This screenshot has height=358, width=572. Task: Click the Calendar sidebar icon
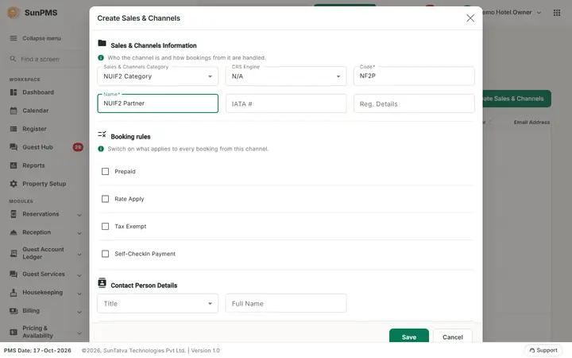click(x=14, y=111)
